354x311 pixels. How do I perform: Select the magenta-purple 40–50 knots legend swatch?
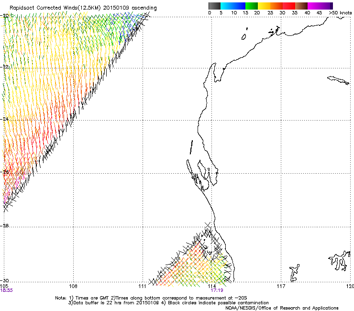320,6
